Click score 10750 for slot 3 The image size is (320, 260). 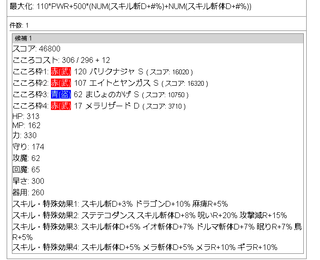[x=165, y=95]
